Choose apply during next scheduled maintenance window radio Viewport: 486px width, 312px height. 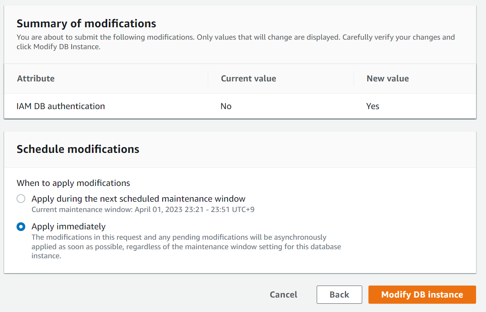(x=21, y=199)
